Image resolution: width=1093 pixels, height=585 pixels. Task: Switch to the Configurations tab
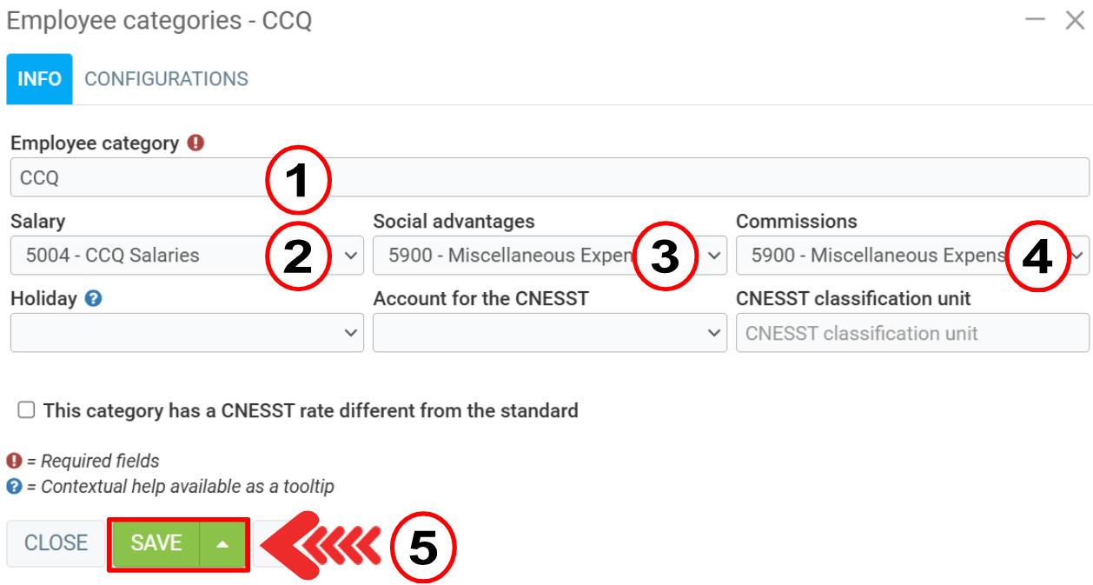pyautogui.click(x=166, y=79)
